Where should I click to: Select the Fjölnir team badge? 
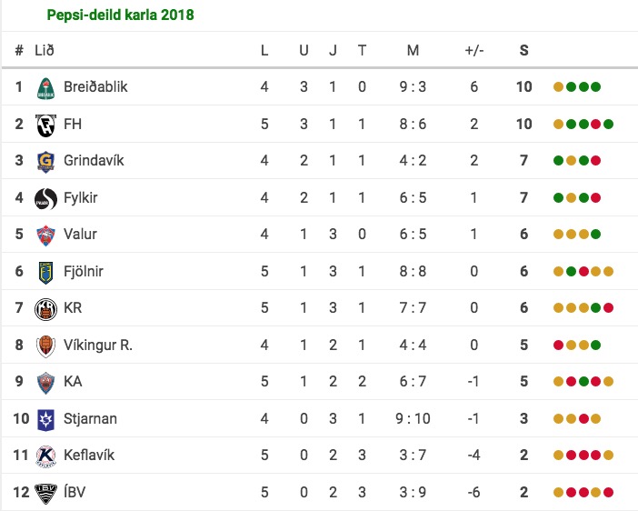pos(45,272)
